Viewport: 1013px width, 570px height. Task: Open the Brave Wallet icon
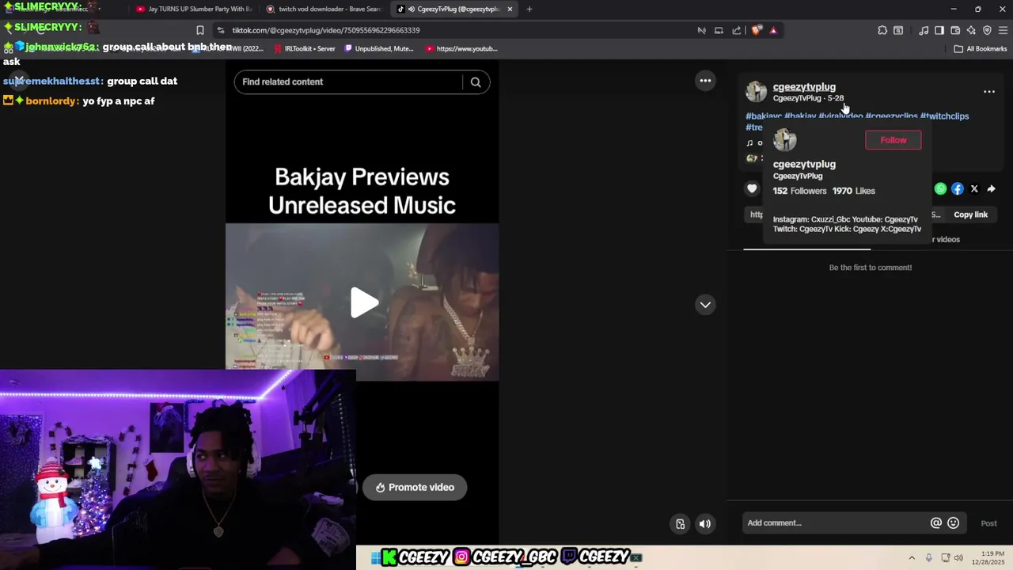955,30
